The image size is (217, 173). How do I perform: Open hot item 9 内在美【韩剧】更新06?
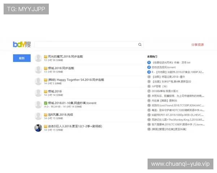point(165,101)
